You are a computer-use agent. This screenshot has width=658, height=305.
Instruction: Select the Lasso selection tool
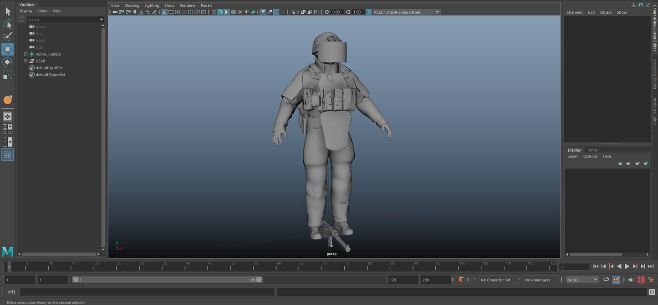tap(8, 24)
